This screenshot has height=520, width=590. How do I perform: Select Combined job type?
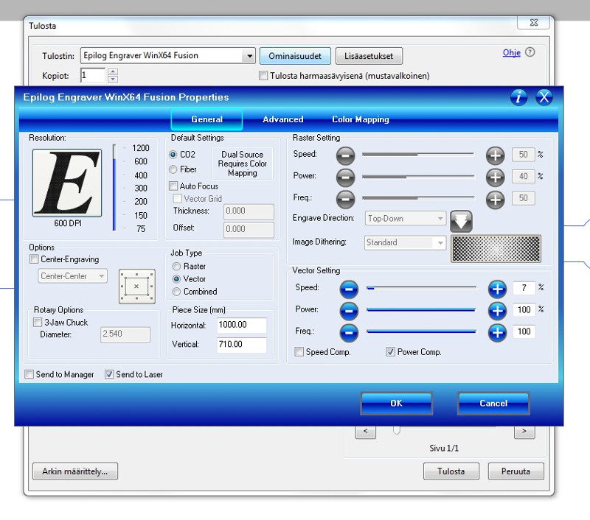pos(176,292)
